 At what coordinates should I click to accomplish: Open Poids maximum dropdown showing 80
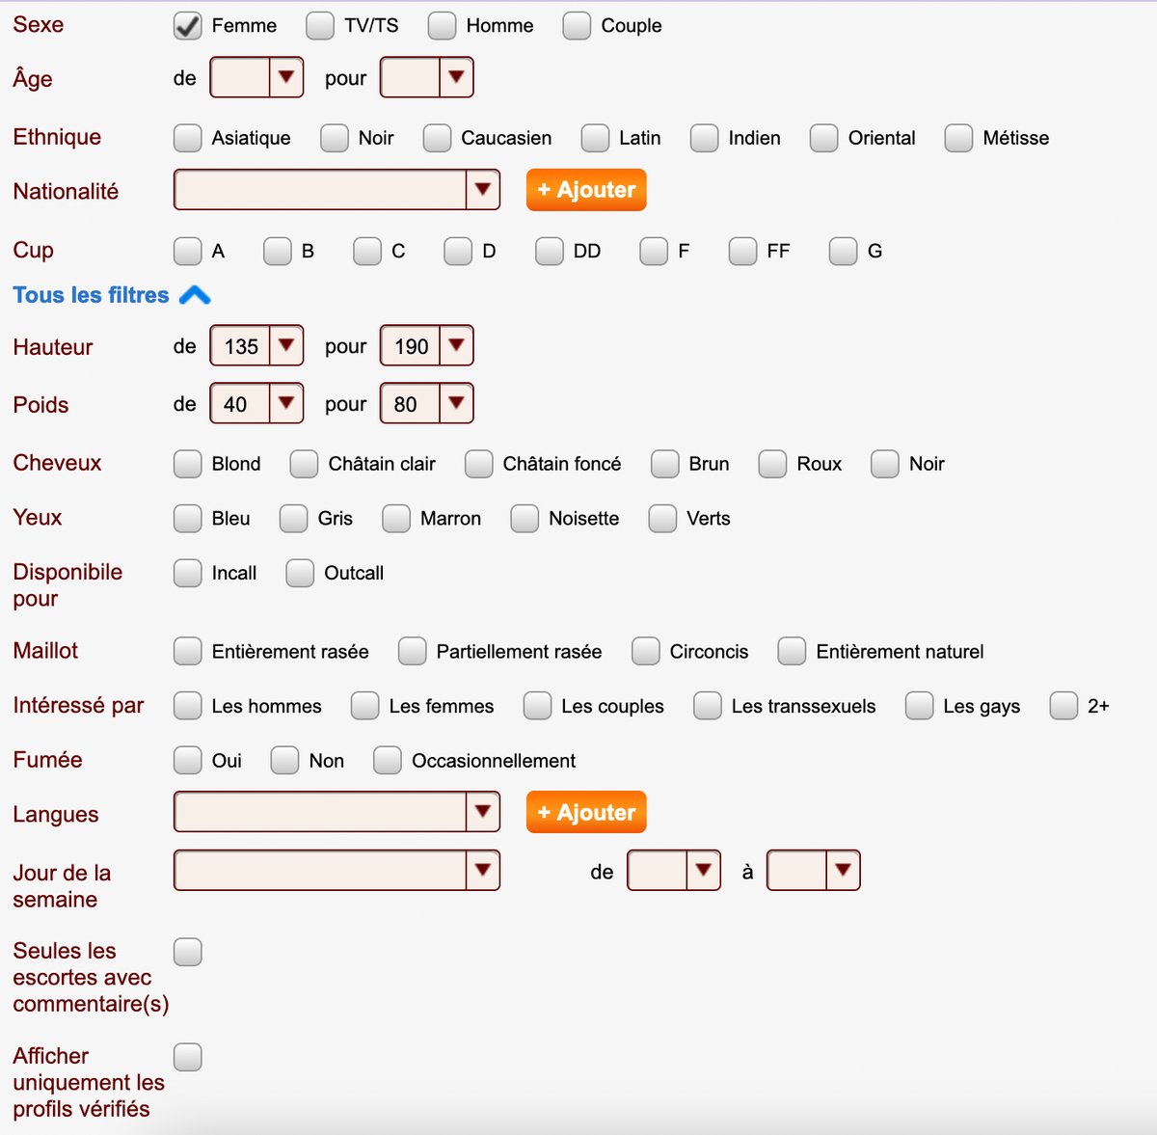coord(427,403)
